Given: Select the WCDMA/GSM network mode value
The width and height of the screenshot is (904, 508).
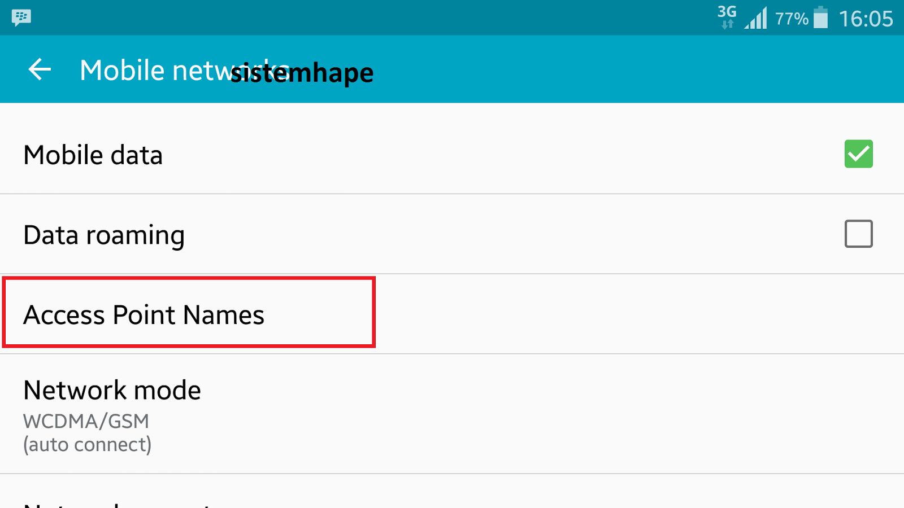Looking at the screenshot, I should point(86,421).
